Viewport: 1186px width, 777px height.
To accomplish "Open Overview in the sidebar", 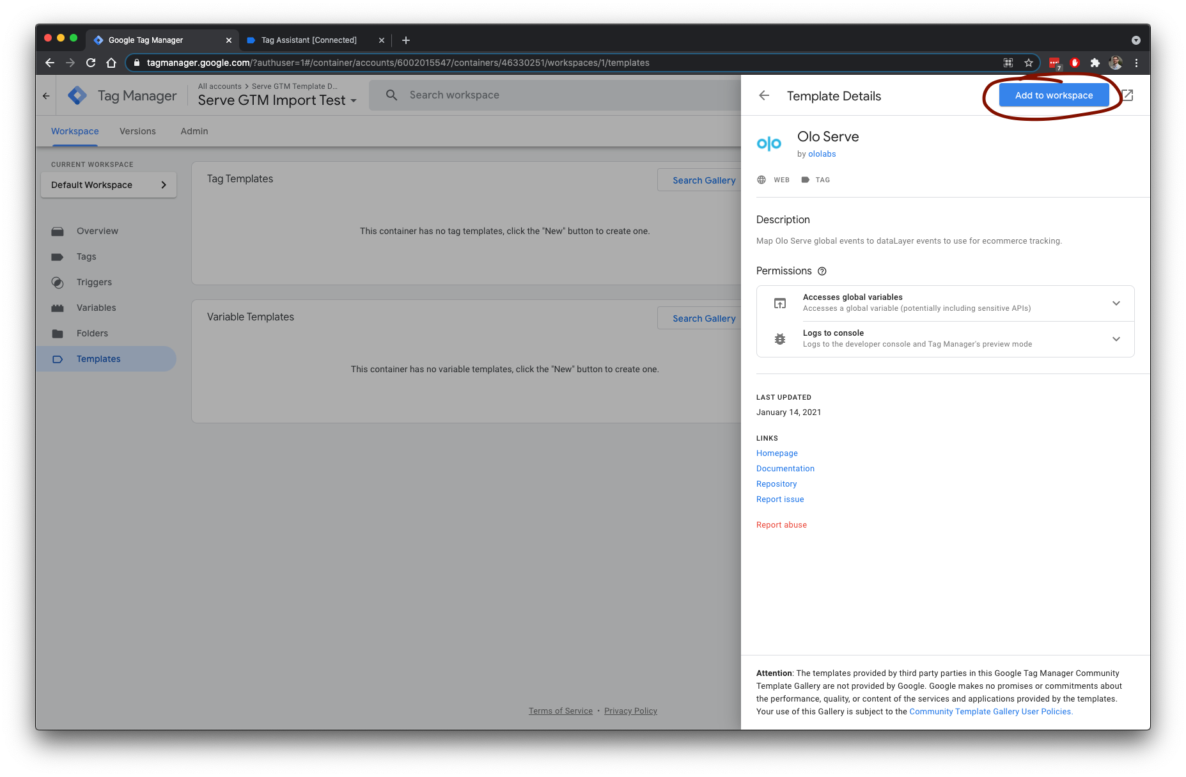I will pos(107,231).
